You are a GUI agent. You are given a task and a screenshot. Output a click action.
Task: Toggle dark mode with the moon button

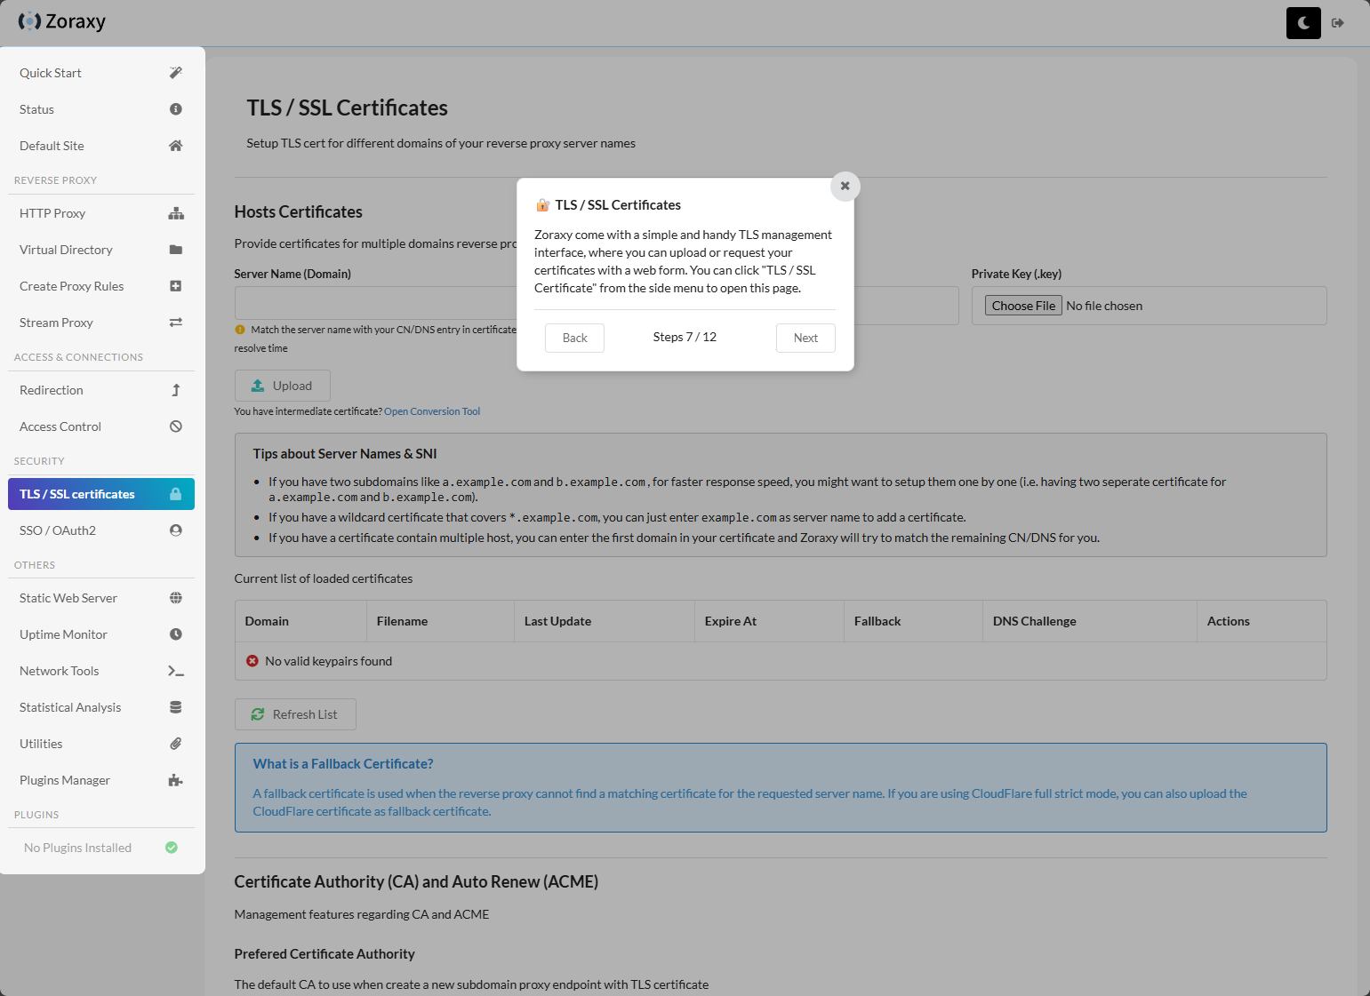(1303, 23)
